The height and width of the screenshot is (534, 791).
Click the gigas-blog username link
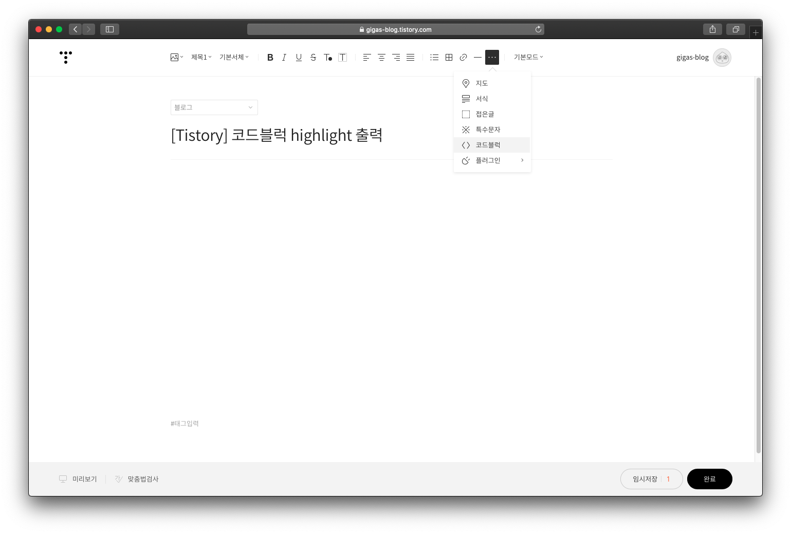692,58
